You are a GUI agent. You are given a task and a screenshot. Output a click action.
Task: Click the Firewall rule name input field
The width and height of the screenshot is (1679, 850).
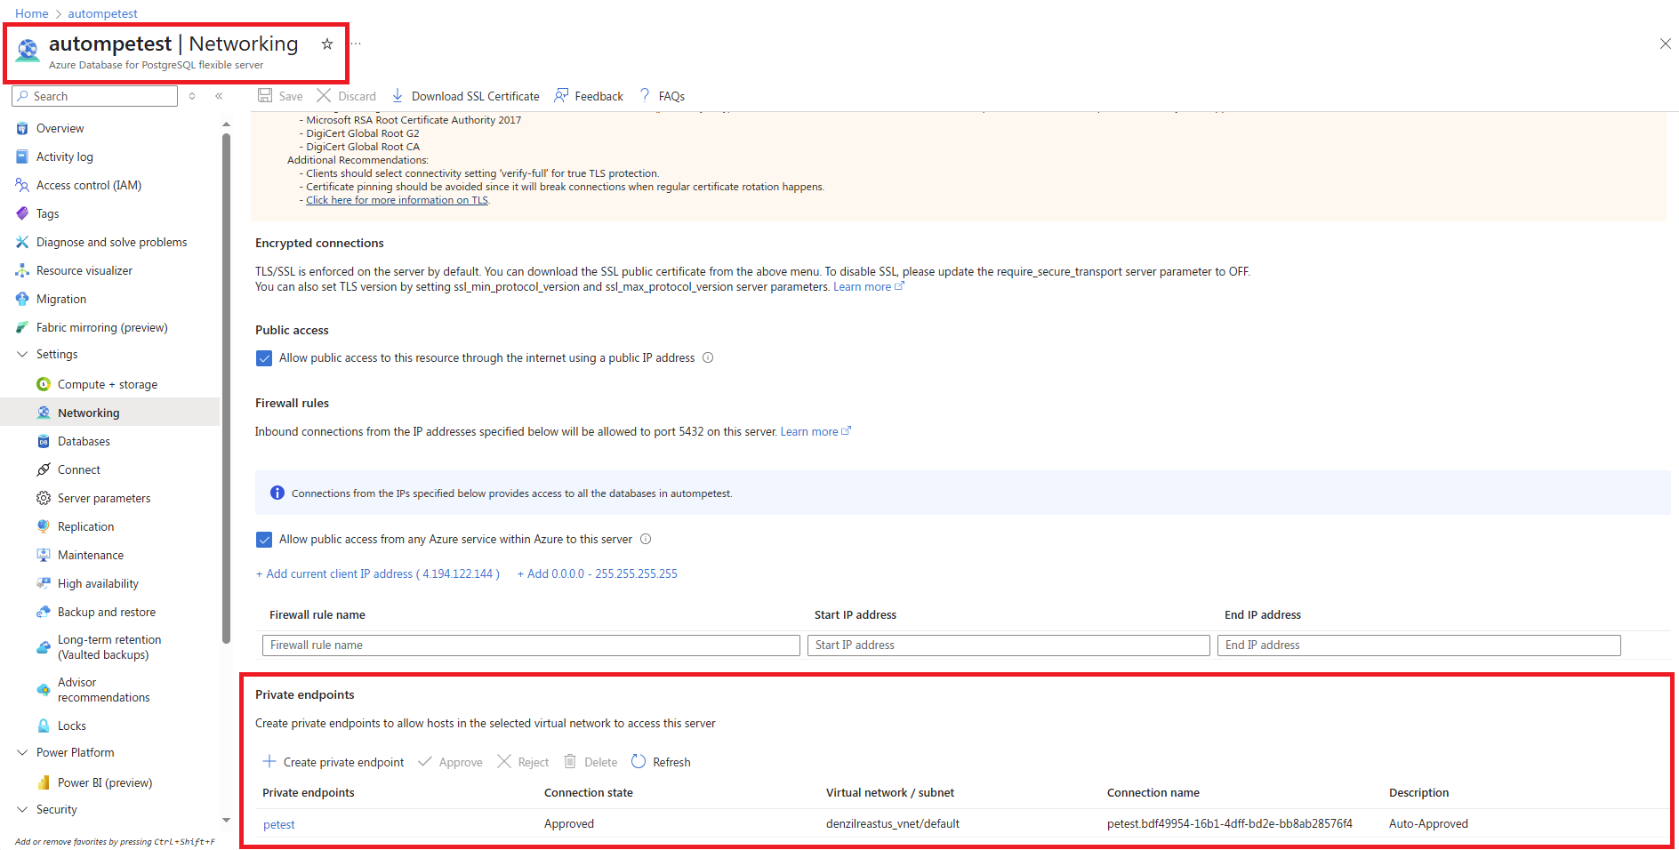531,646
